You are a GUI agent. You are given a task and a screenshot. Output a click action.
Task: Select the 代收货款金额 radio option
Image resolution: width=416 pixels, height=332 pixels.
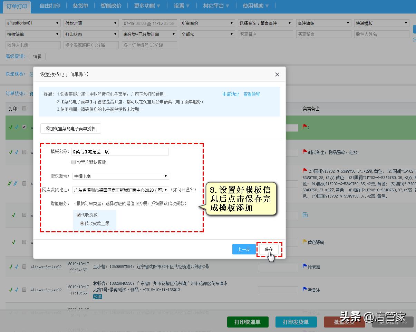pyautogui.click(x=83, y=223)
